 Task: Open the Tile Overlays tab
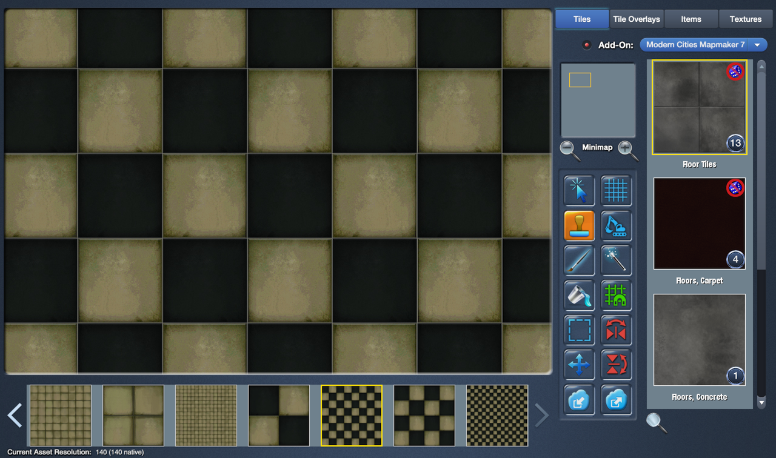pyautogui.click(x=636, y=19)
